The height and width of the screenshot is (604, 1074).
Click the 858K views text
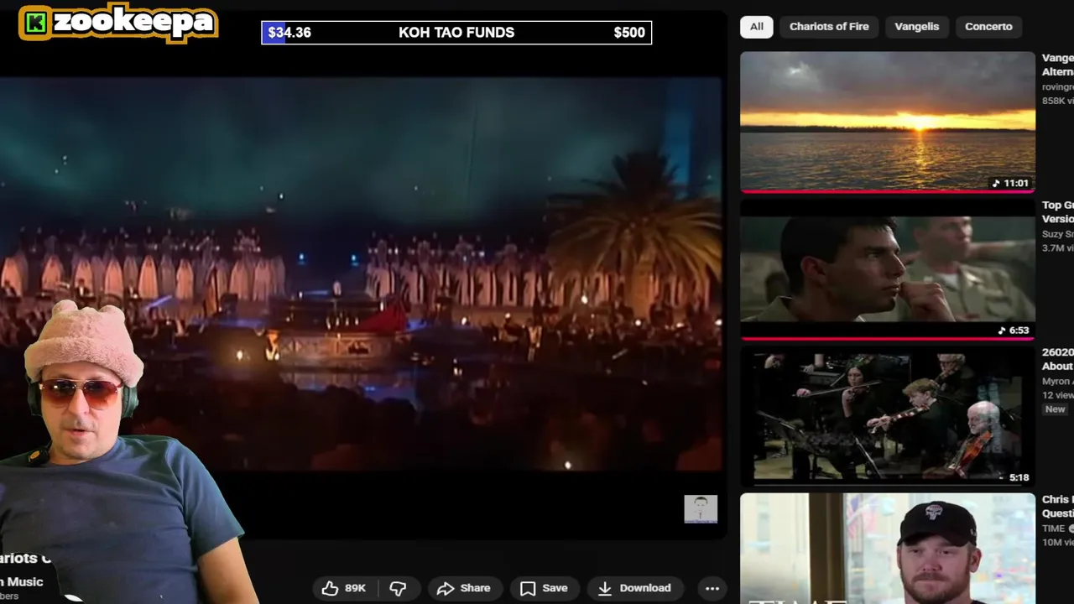coord(1057,101)
